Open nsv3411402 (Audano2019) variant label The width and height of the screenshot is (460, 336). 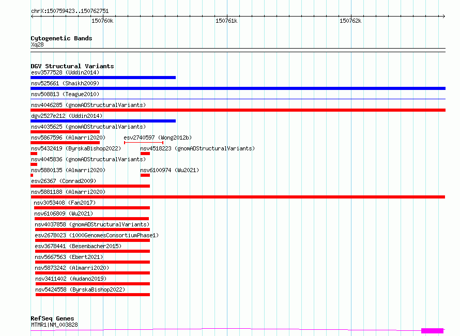point(71,279)
